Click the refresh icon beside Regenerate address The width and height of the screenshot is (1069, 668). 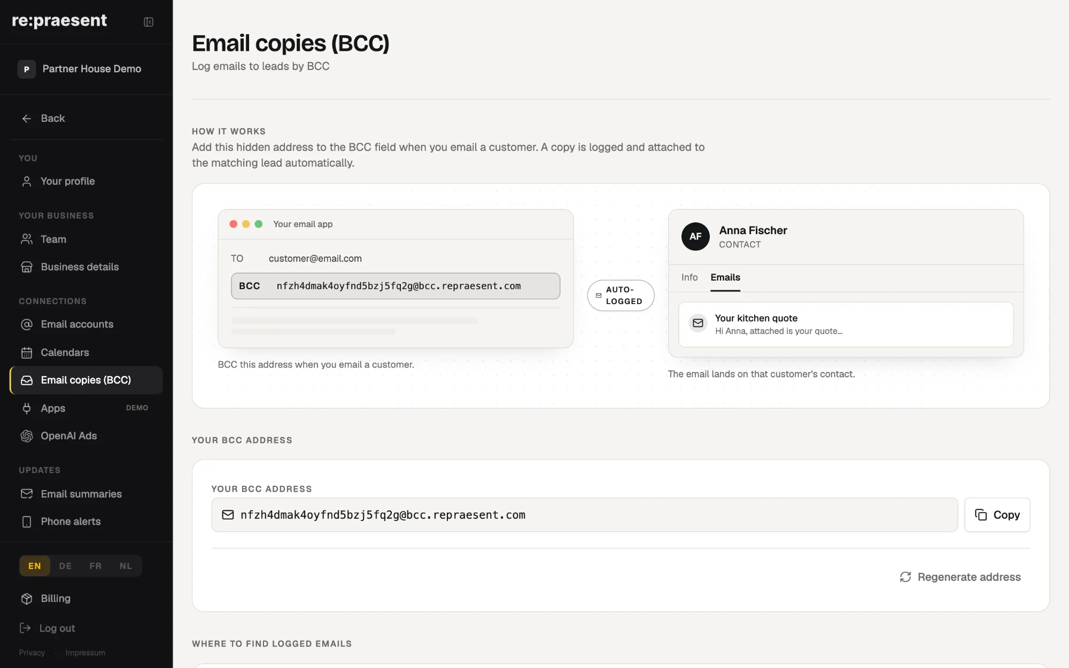pyautogui.click(x=905, y=577)
